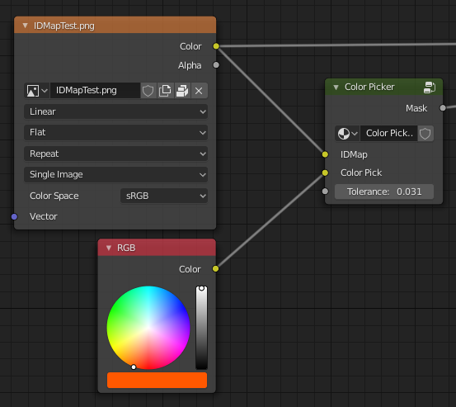456x407 pixels.
Task: Click the brightness value slider bar
Action: pyautogui.click(x=201, y=328)
